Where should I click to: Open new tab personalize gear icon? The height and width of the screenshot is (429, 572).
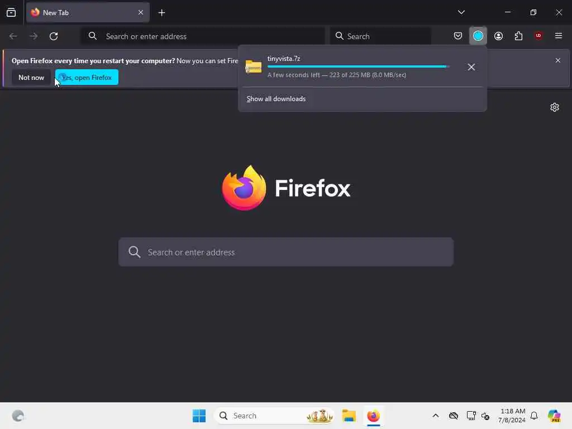click(555, 107)
